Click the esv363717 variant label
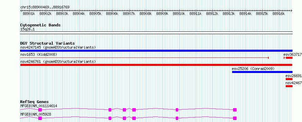 [292, 54]
